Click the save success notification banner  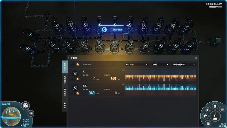[x=113, y=30]
